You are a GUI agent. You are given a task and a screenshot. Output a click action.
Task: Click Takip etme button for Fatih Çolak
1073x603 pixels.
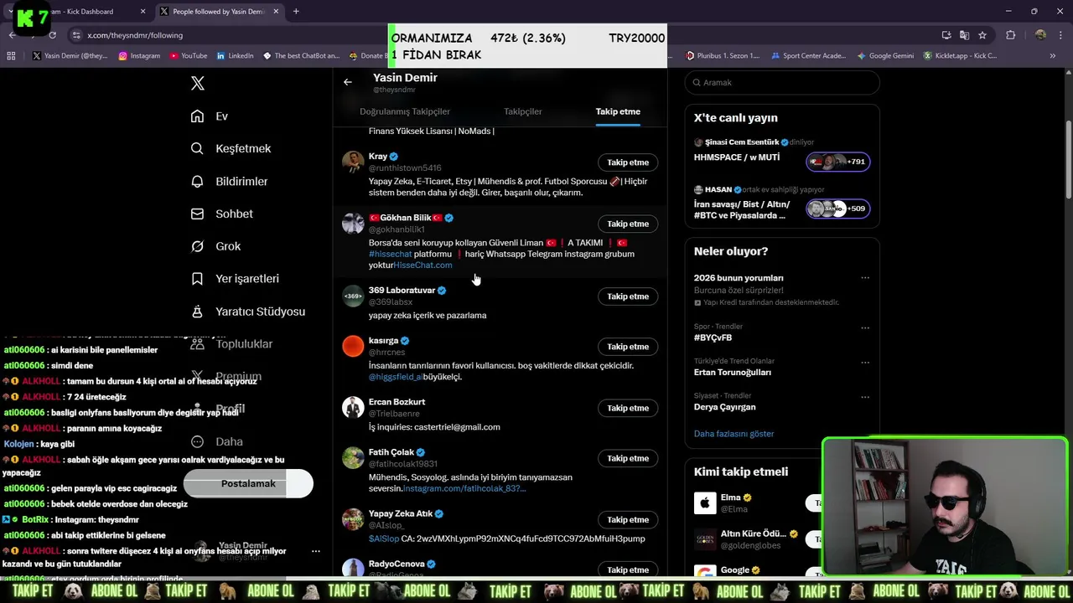click(628, 458)
